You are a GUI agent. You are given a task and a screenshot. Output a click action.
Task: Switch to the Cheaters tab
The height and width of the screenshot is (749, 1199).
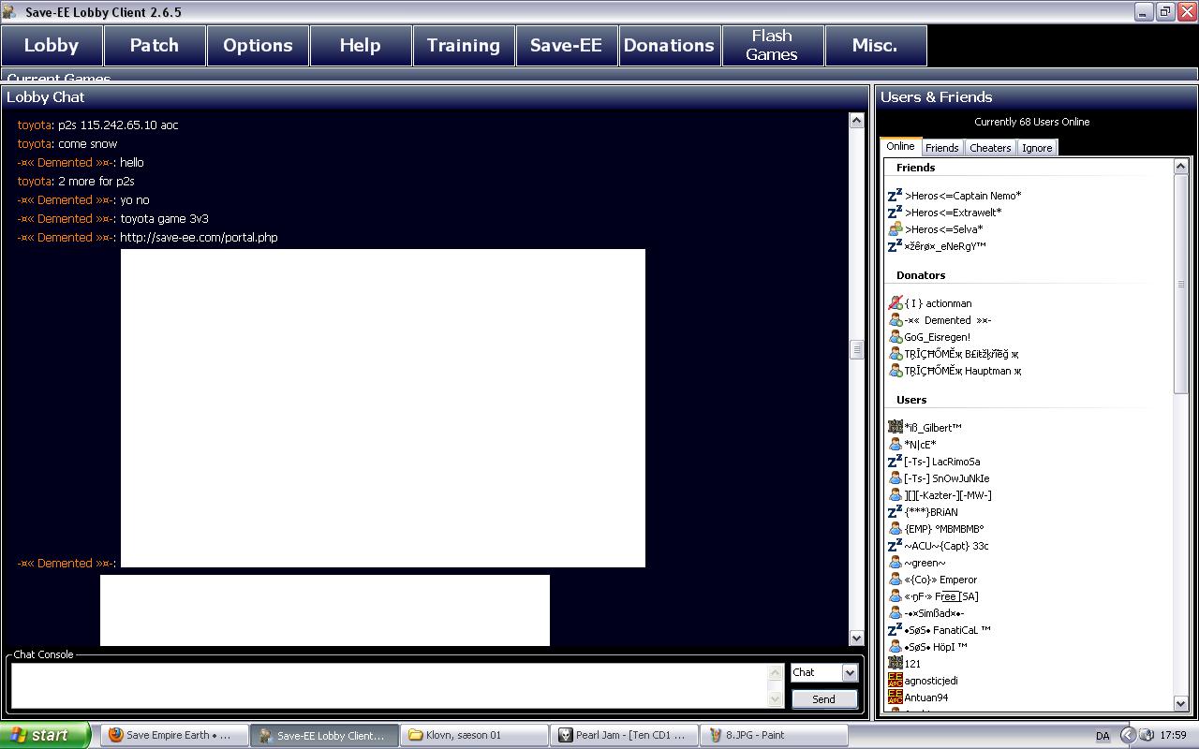coord(990,148)
